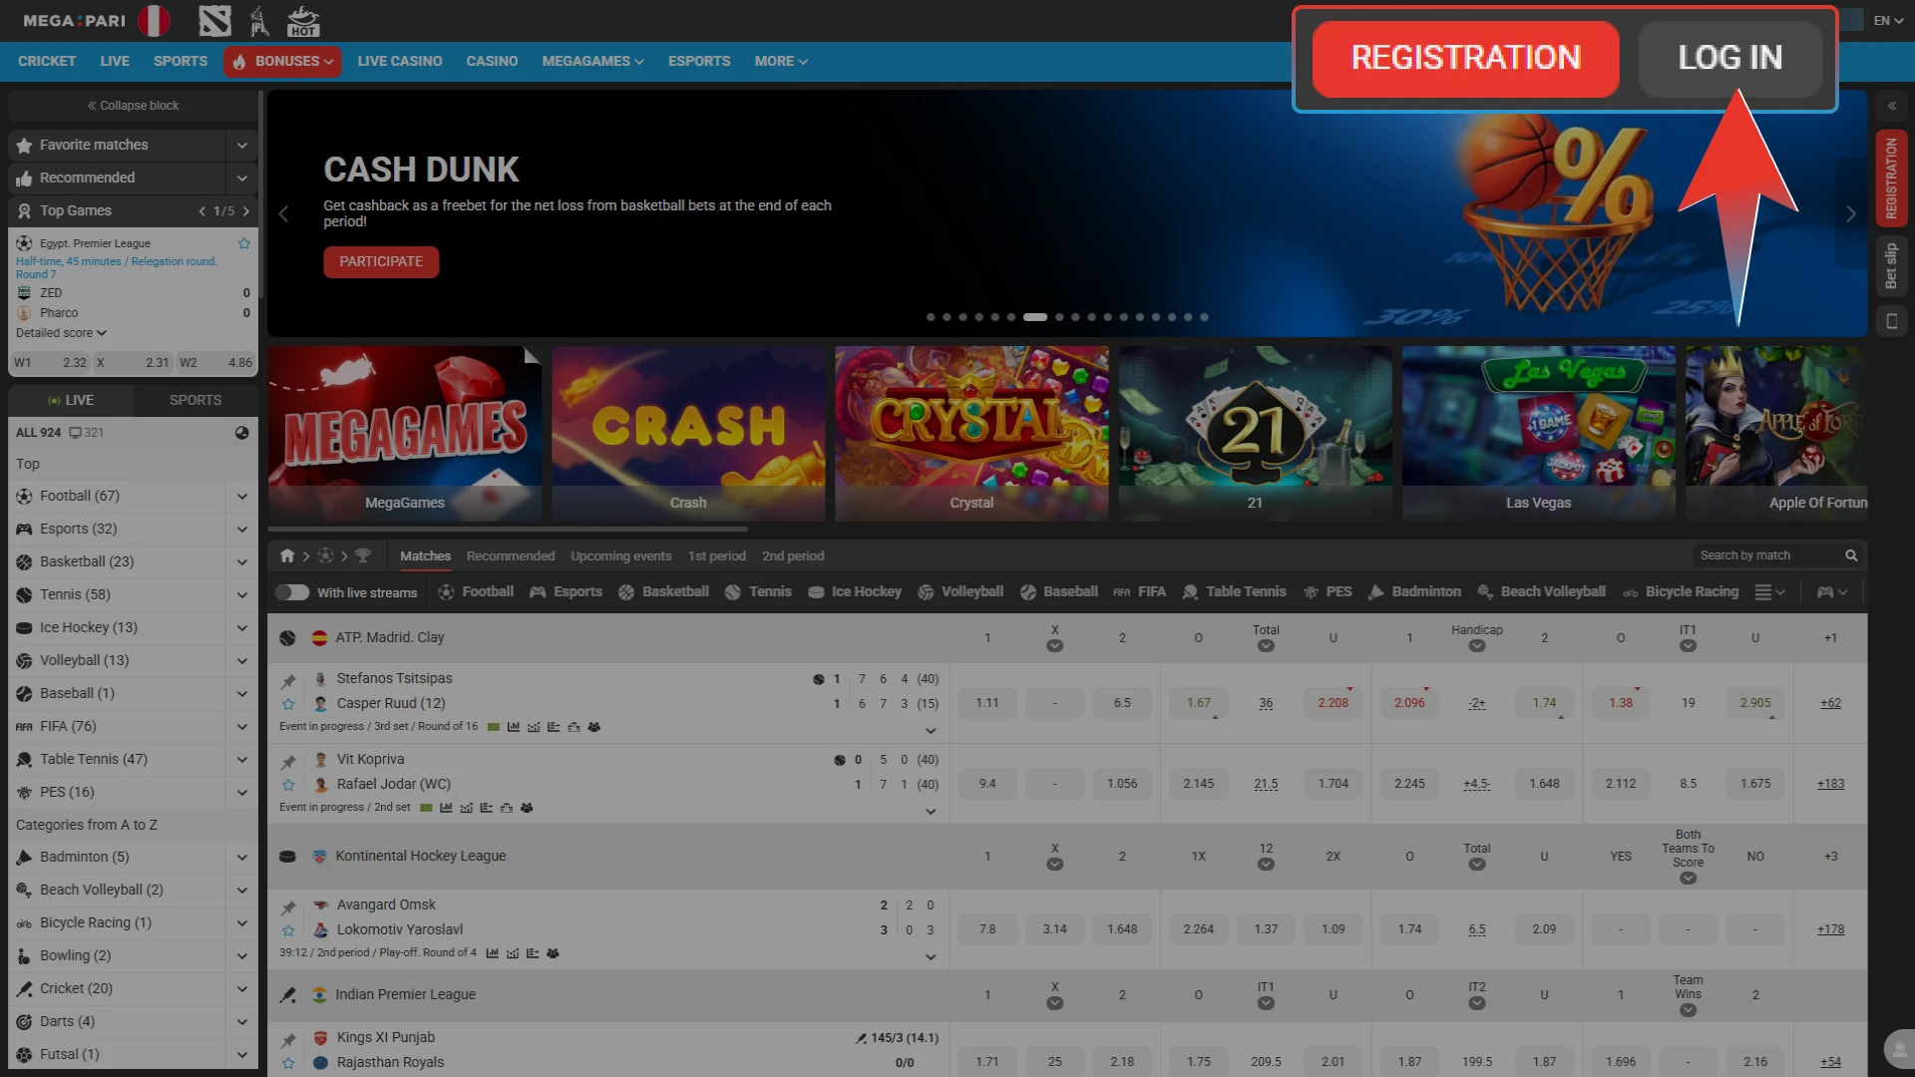Image resolution: width=1915 pixels, height=1077 pixels.
Task: Favorite the Casper Ruud match star
Action: pyautogui.click(x=288, y=704)
